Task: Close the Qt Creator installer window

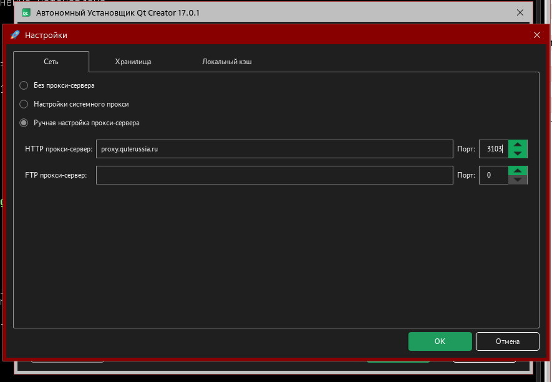Action: (520, 12)
